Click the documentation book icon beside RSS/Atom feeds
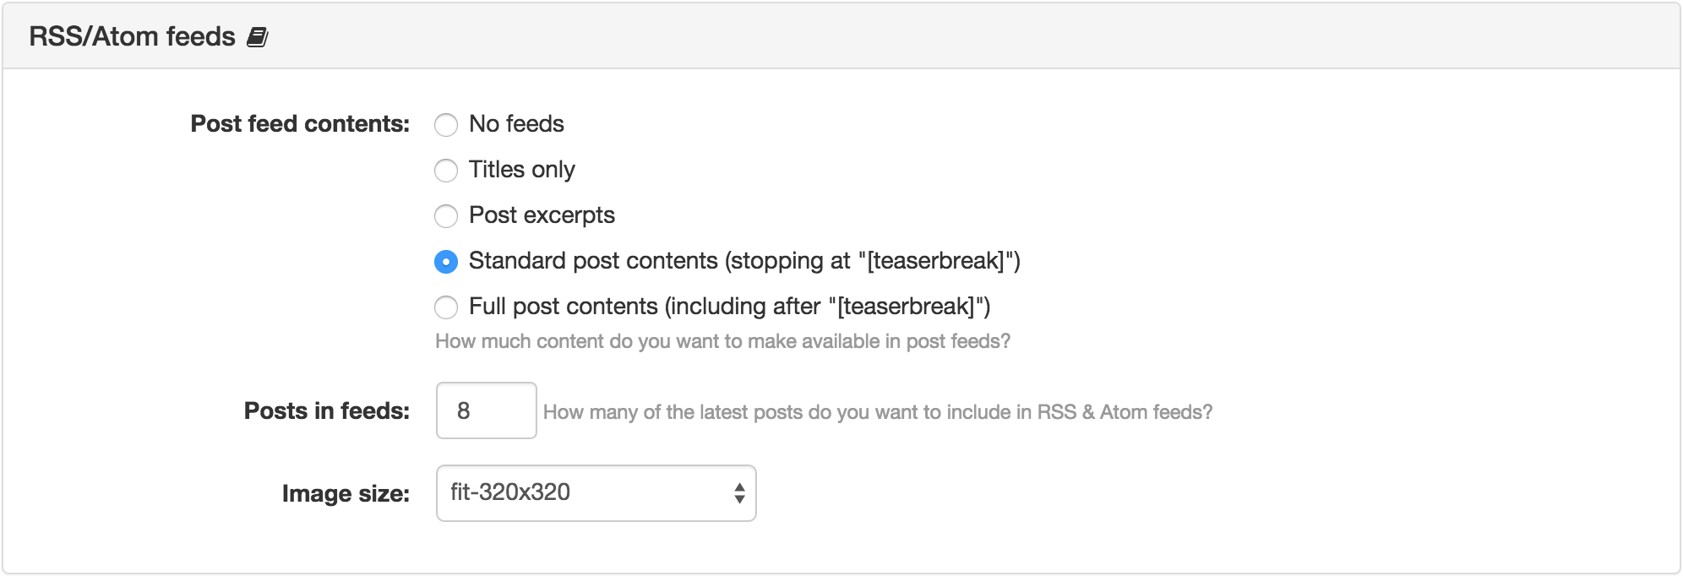This screenshot has width=1683, height=576. pos(258,36)
